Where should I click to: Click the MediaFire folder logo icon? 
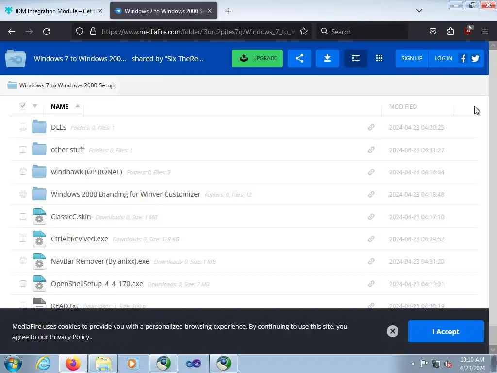(15, 58)
